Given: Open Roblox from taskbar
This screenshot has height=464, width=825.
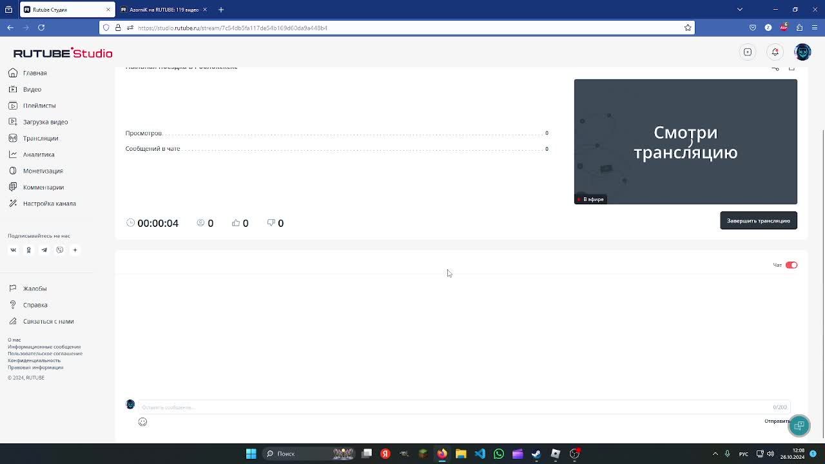Looking at the screenshot, I should tap(556, 454).
